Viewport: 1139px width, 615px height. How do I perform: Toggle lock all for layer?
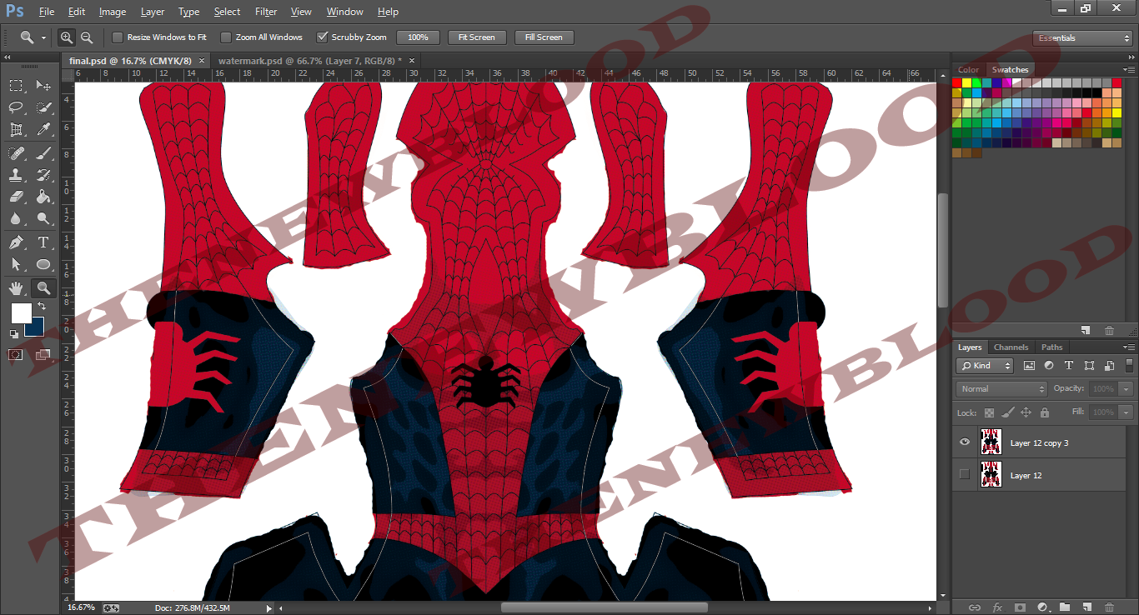coord(1044,412)
